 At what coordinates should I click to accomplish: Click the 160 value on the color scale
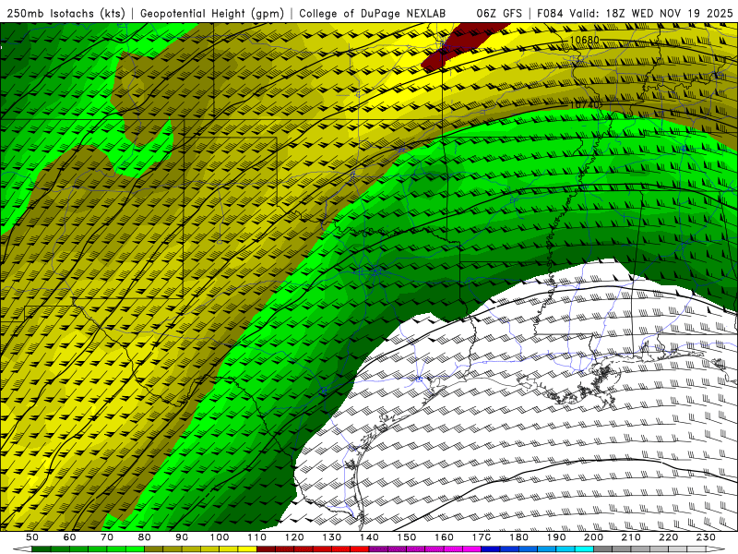coord(444,537)
